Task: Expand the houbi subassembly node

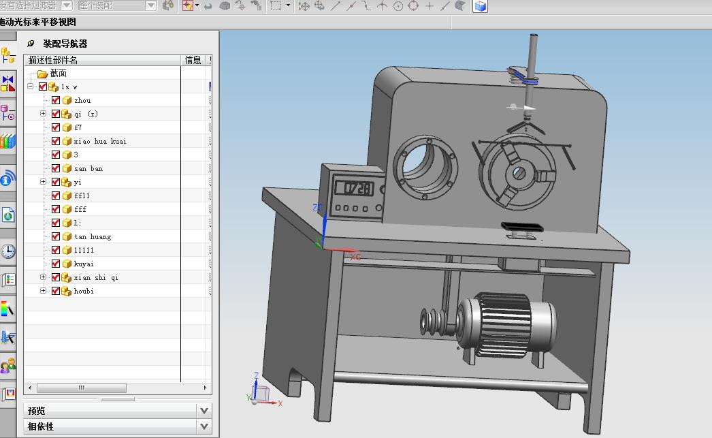Action: pyautogui.click(x=44, y=291)
